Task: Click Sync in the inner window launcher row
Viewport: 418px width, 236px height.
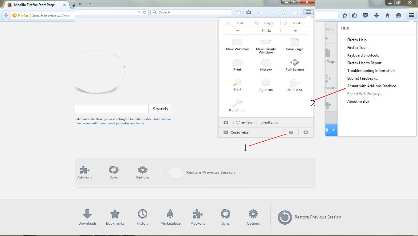Action: 114,172
